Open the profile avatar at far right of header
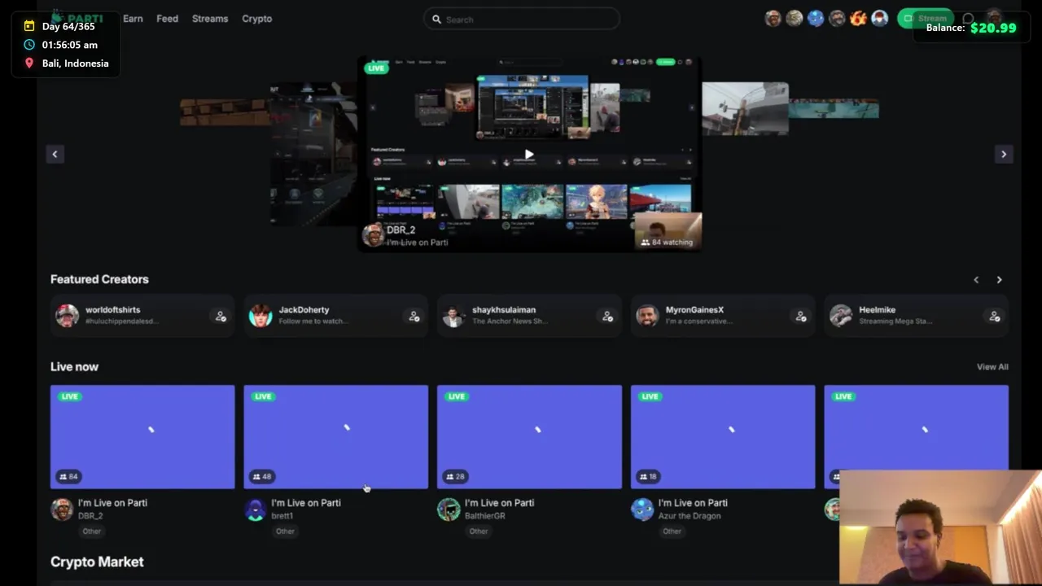1042x586 pixels. pos(994,18)
